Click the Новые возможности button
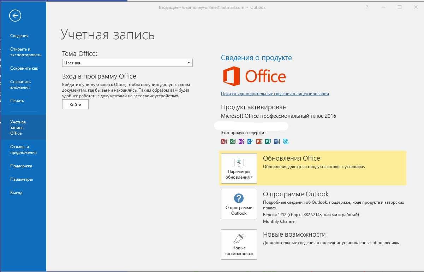424x272 pixels. click(x=239, y=244)
